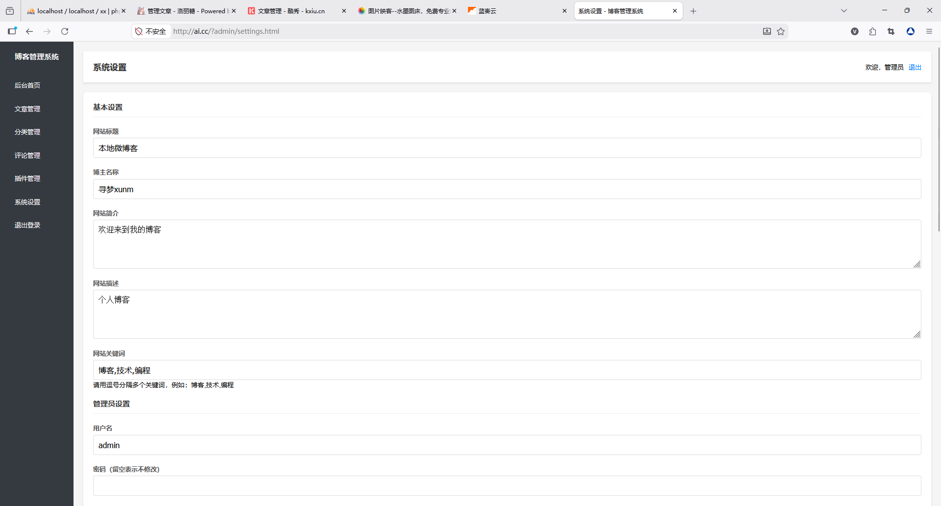Bookmark page with the star icon
This screenshot has height=506, width=941.
click(781, 31)
